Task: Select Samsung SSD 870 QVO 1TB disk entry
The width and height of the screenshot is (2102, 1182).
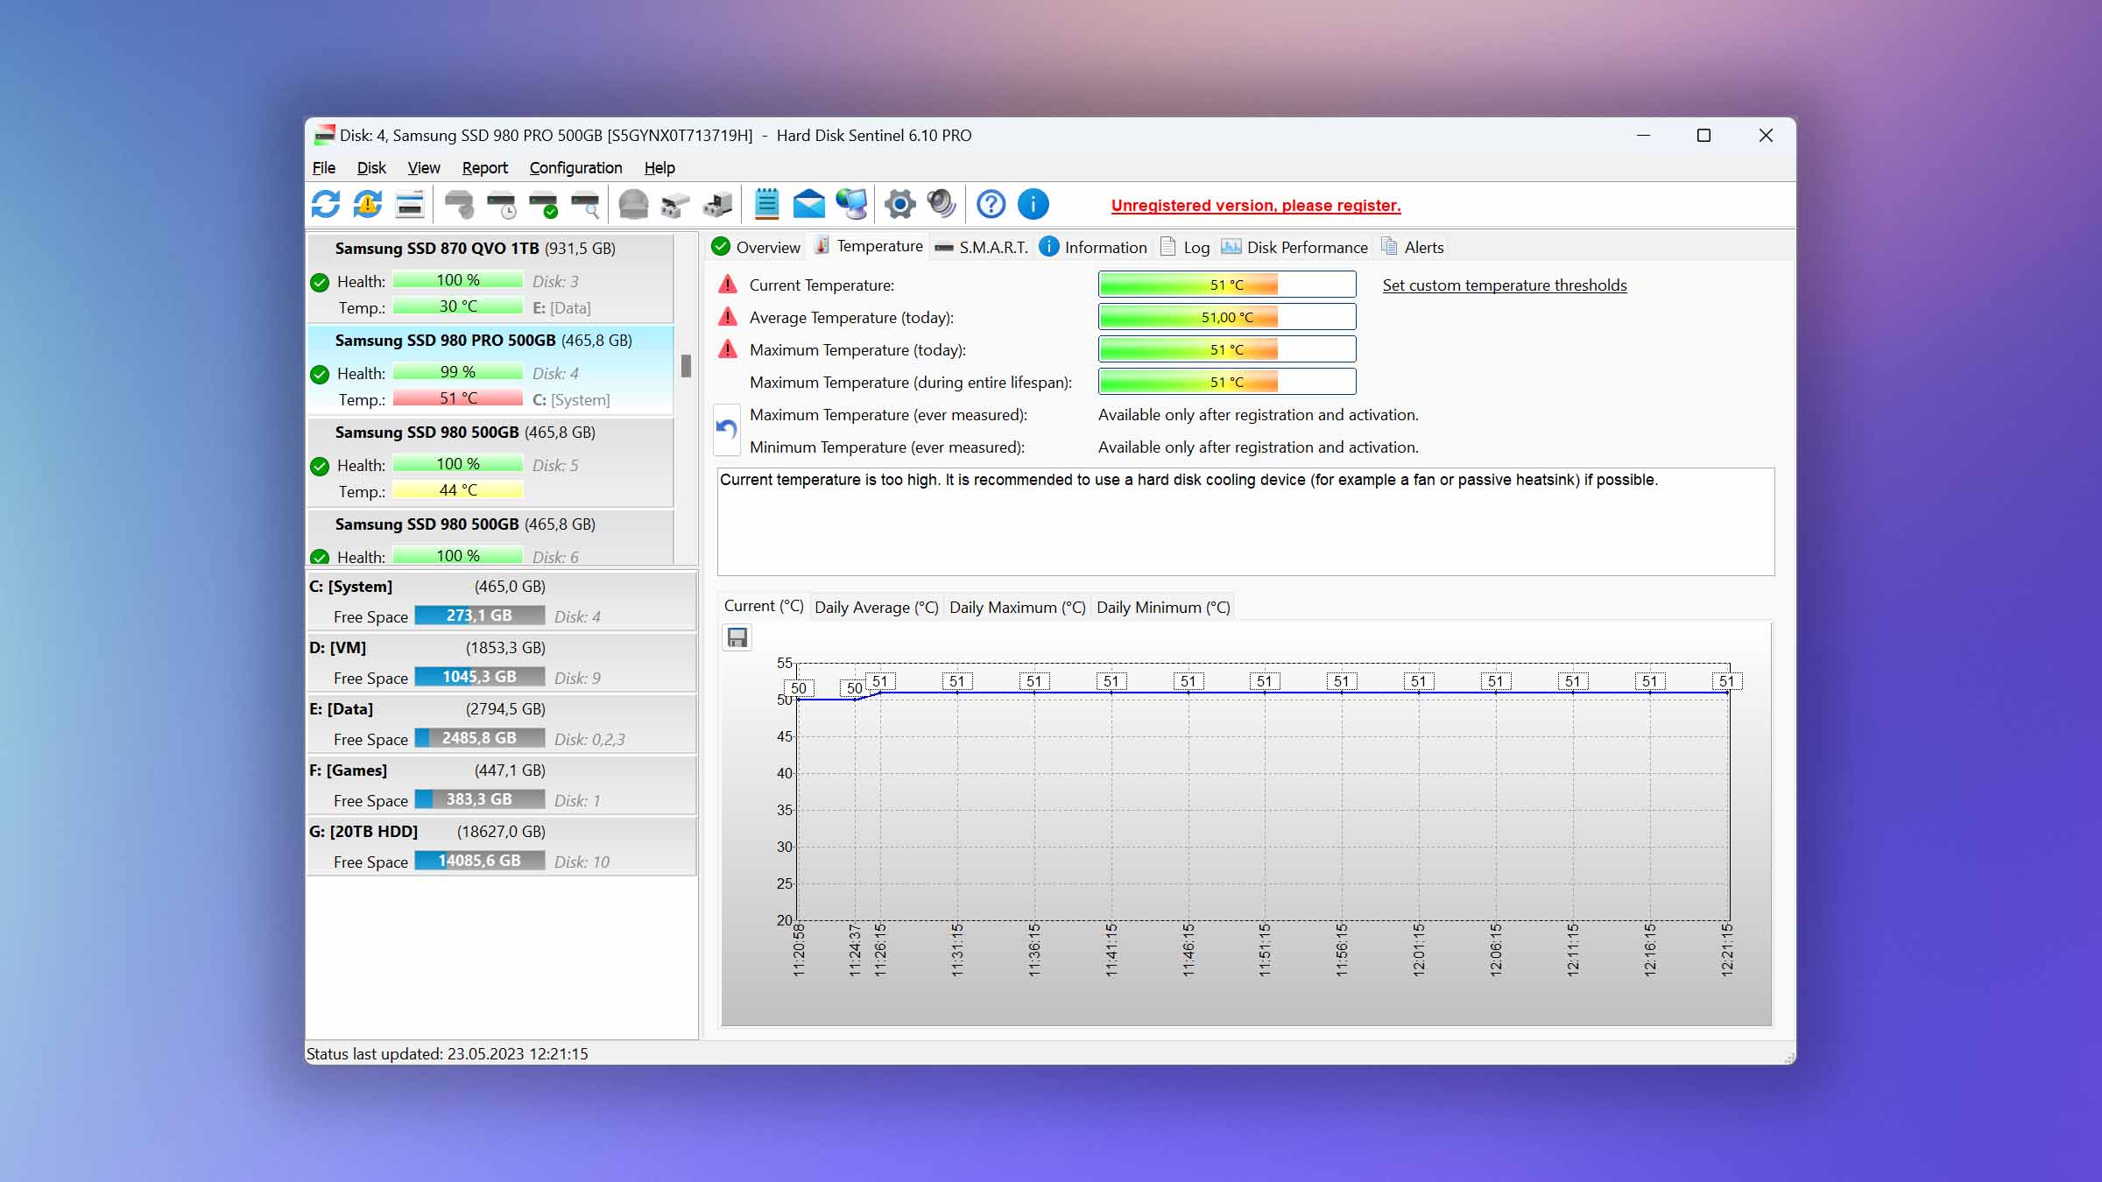Action: (490, 278)
